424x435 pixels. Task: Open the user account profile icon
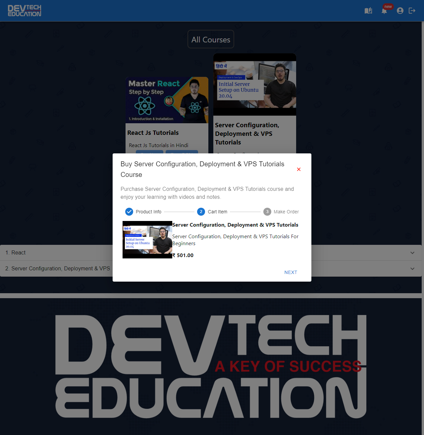click(x=400, y=11)
